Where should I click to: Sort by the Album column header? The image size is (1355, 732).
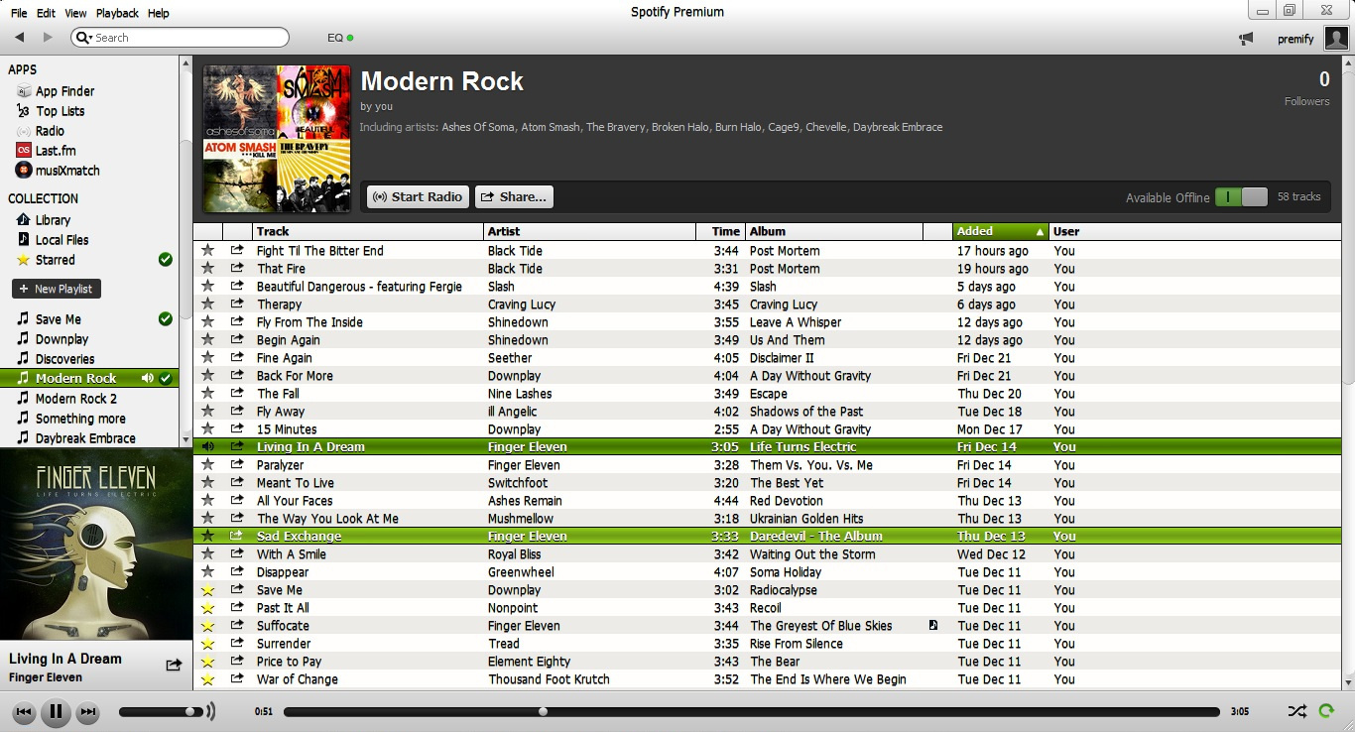click(x=833, y=231)
